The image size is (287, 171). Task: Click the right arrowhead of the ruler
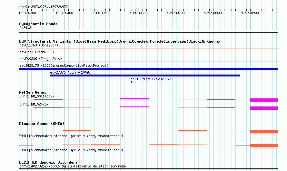click(x=277, y=10)
